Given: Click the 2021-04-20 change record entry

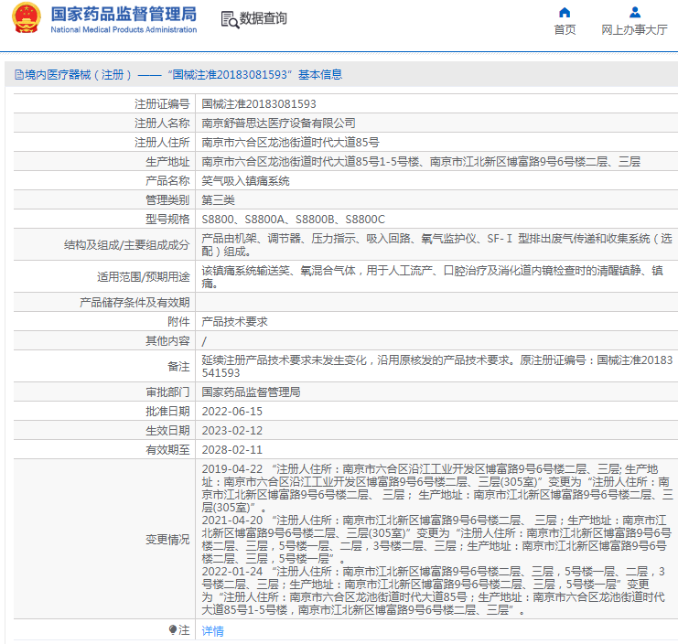Looking at the screenshot, I should pyautogui.click(x=436, y=540).
